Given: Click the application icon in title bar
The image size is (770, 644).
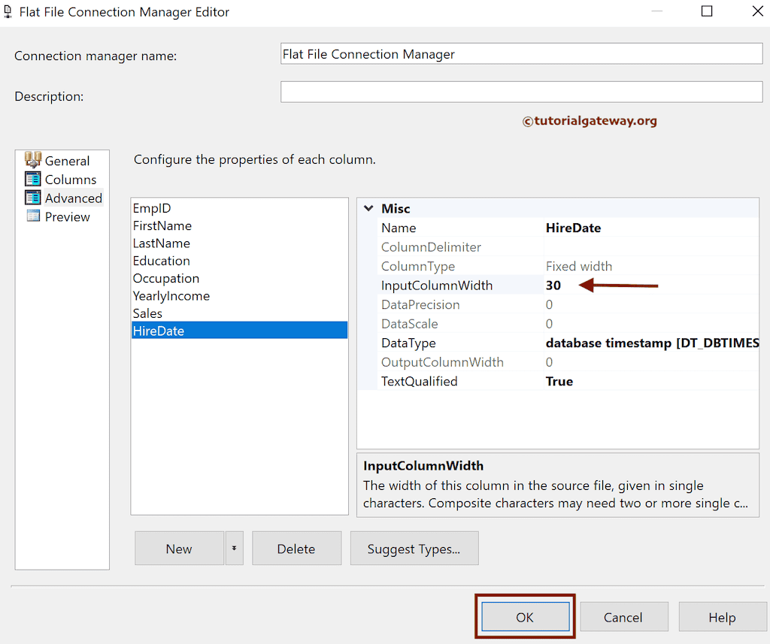Looking at the screenshot, I should (x=9, y=11).
